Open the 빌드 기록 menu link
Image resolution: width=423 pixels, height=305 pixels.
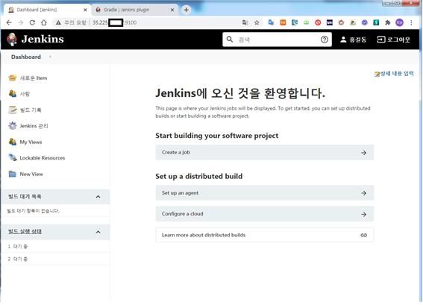pyautogui.click(x=31, y=110)
